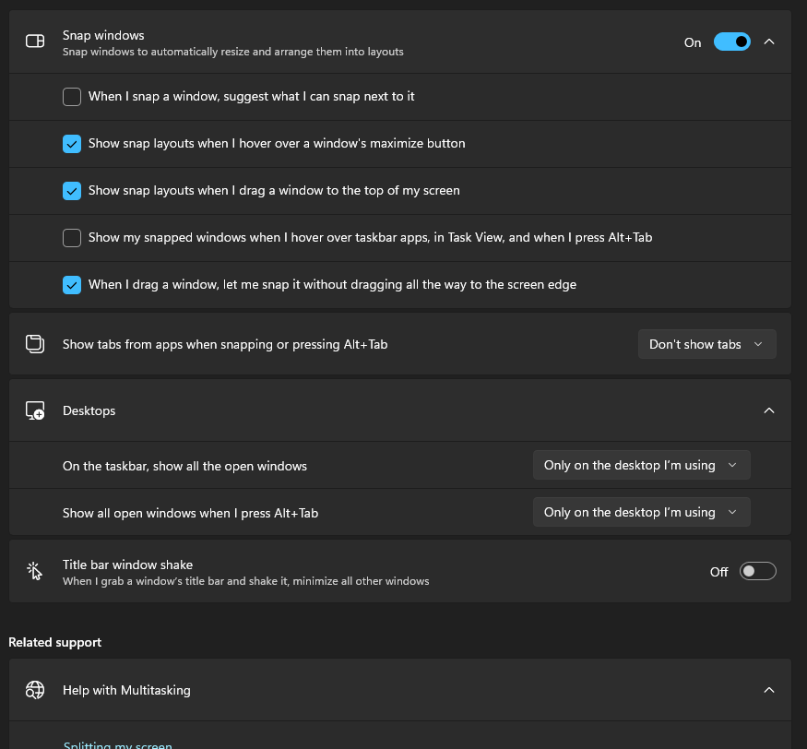Viewport: 807px width, 749px height.
Task: Uncheck snap layouts on maximize button hover
Action: [72, 143]
